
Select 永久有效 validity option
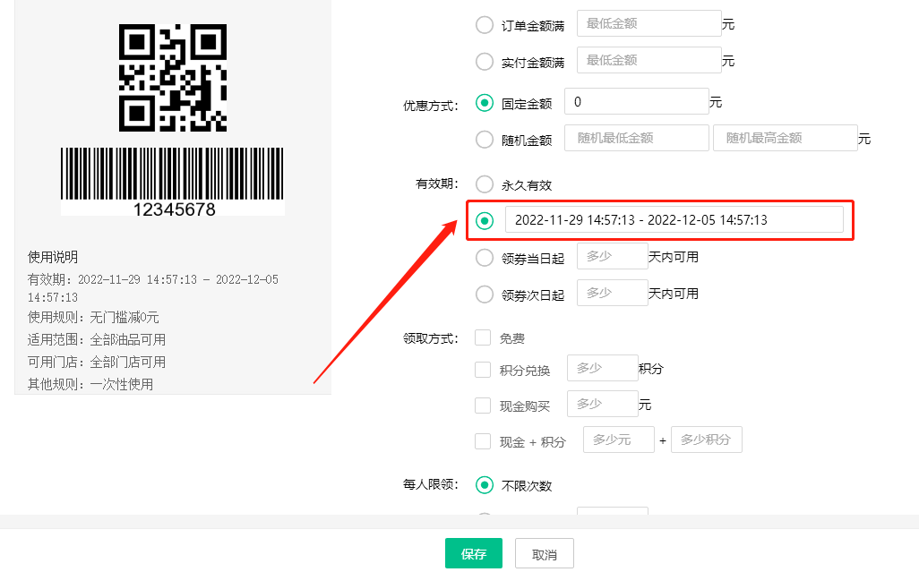coord(485,185)
